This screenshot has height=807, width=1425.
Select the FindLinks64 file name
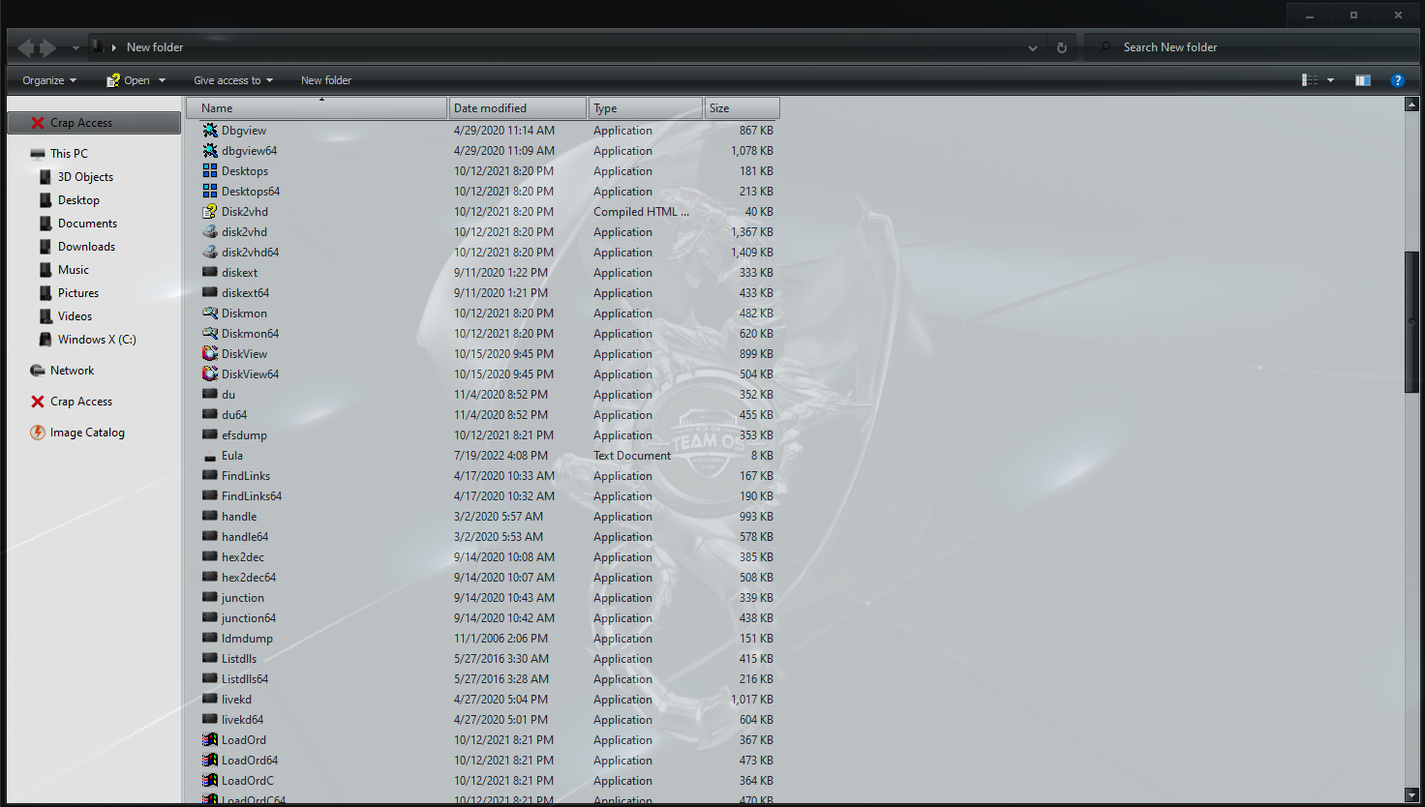pyautogui.click(x=252, y=496)
